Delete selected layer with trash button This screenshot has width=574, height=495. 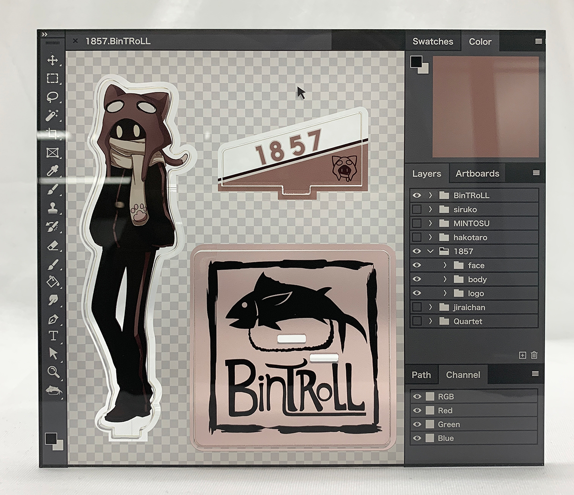click(x=534, y=355)
